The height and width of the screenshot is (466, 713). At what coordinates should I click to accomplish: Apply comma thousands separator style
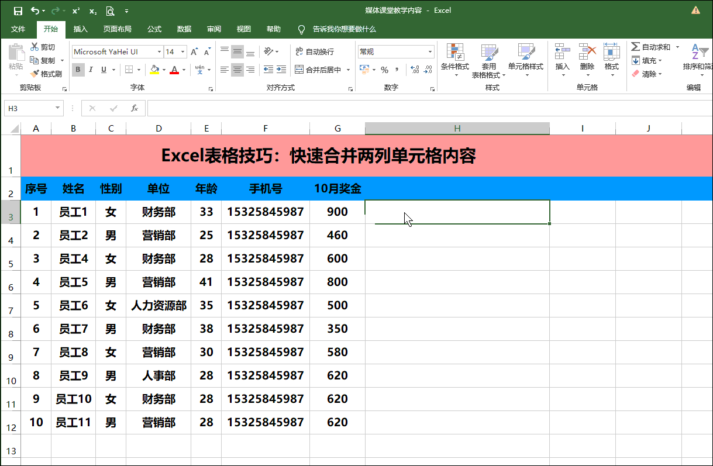coord(397,70)
